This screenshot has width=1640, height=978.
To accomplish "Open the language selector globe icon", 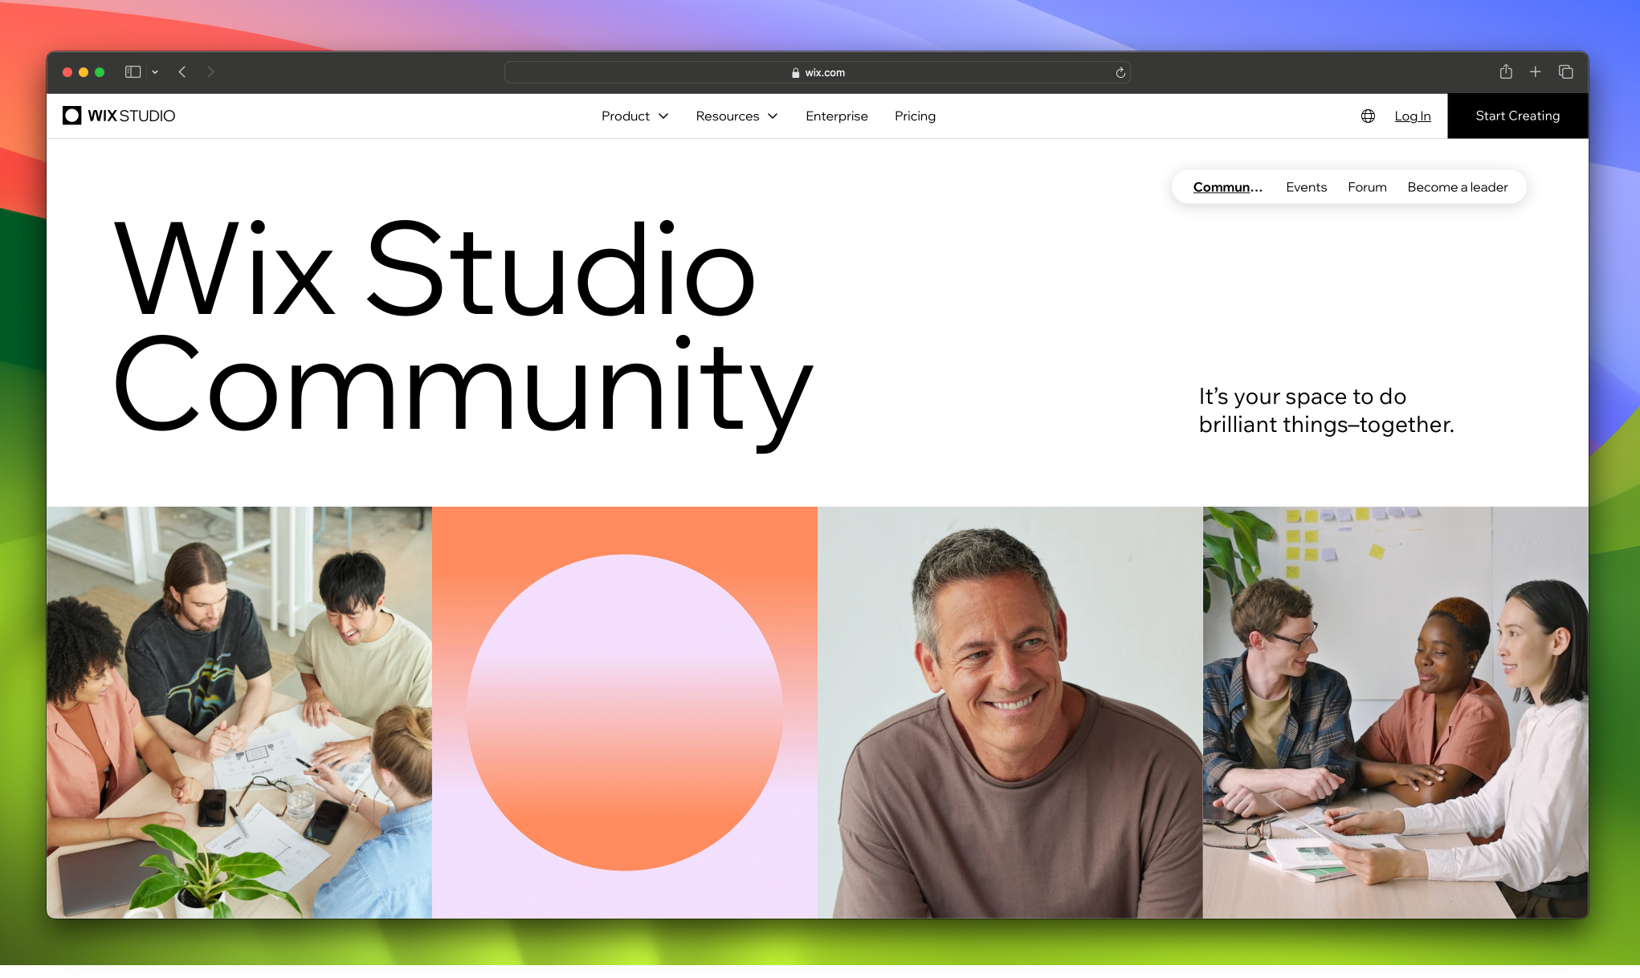I will click(x=1368, y=116).
